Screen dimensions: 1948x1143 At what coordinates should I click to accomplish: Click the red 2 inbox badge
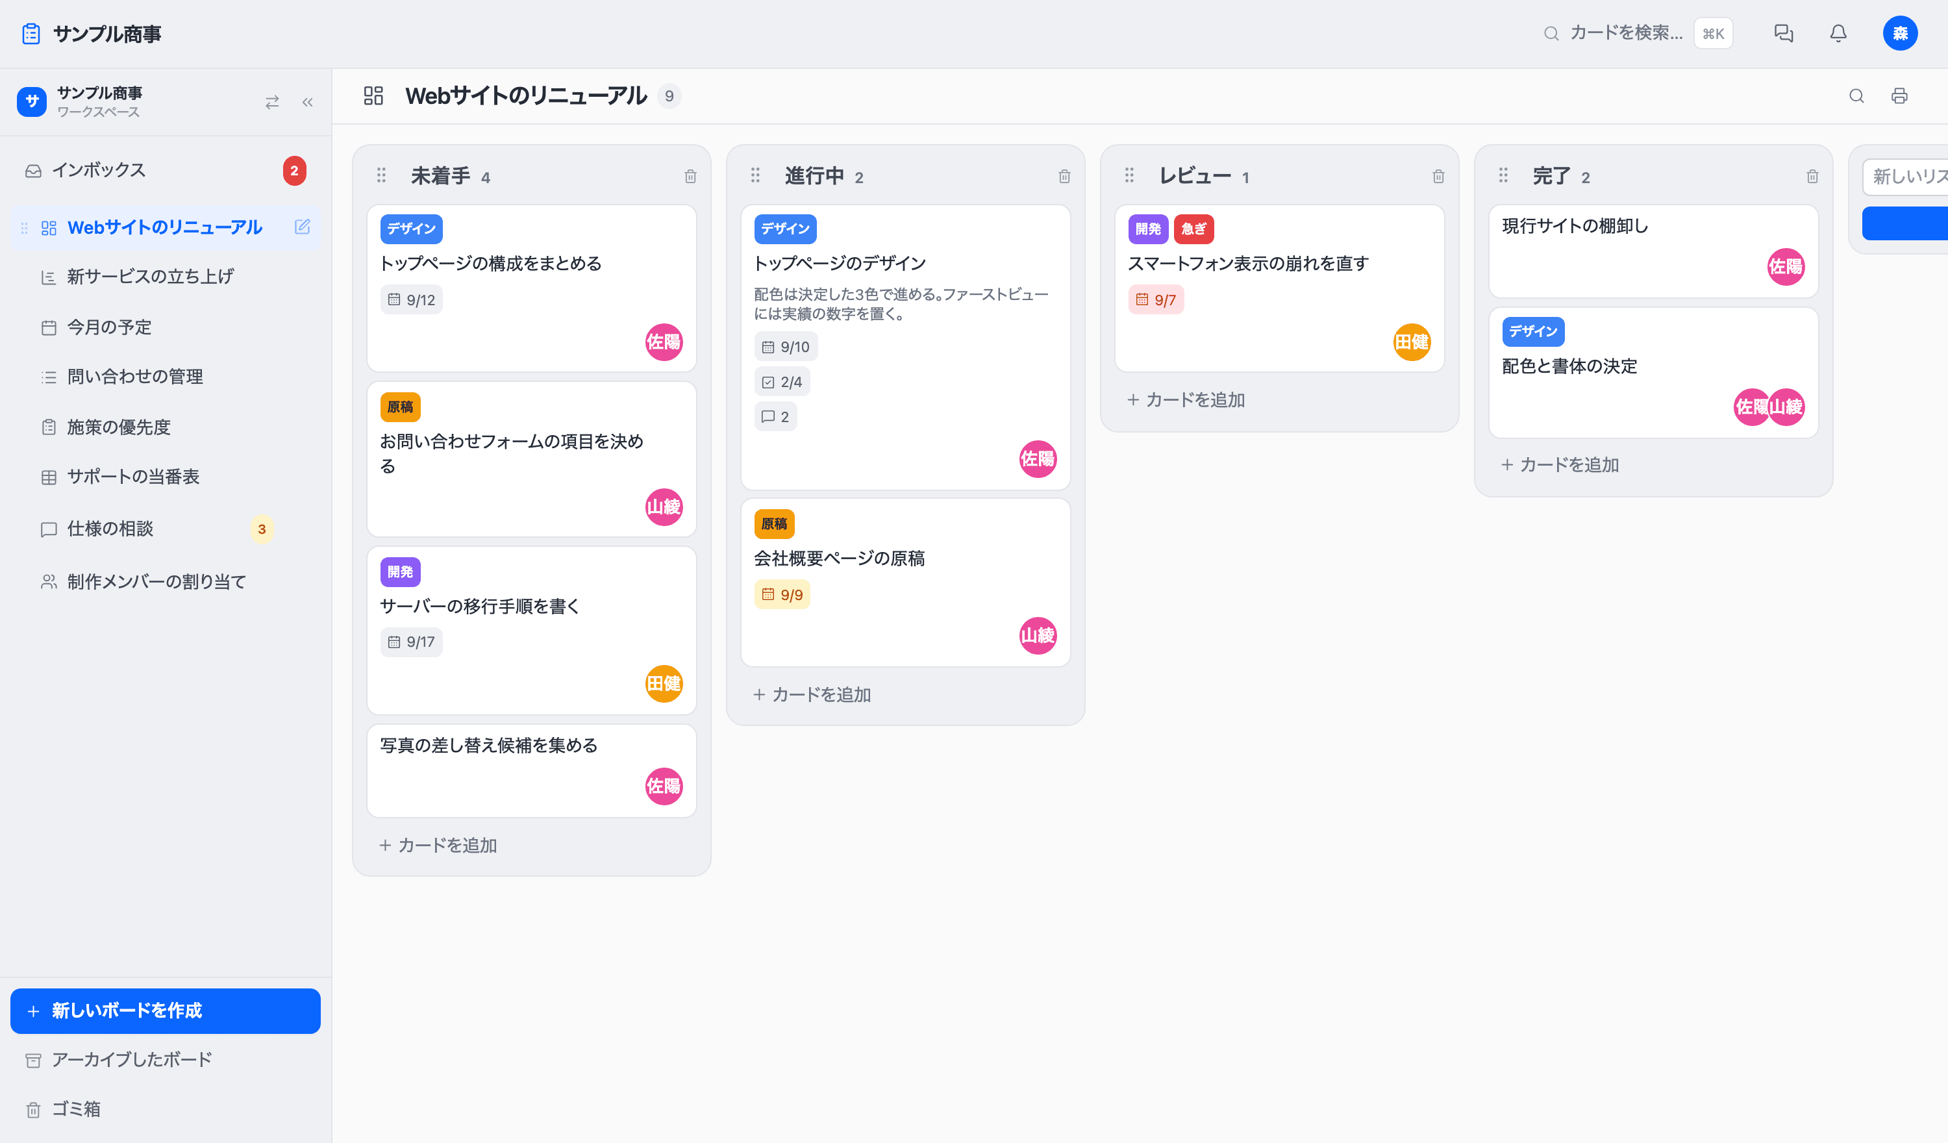pos(295,171)
